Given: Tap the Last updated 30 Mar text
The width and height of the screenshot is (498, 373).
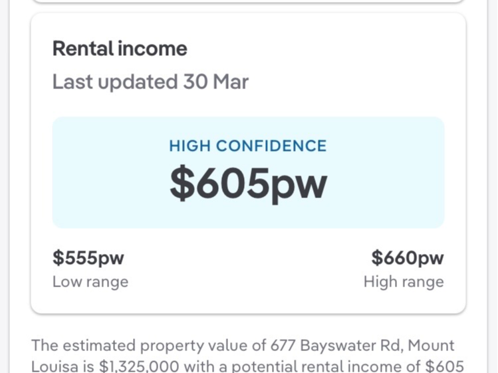Looking at the screenshot, I should (x=150, y=82).
